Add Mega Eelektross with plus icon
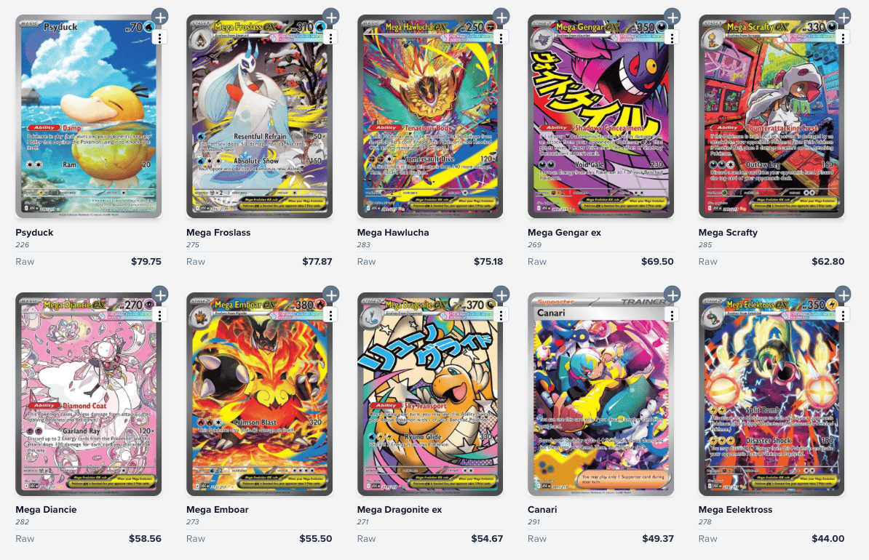This screenshot has width=869, height=560. tap(843, 295)
